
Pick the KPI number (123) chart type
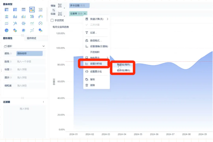41,9
